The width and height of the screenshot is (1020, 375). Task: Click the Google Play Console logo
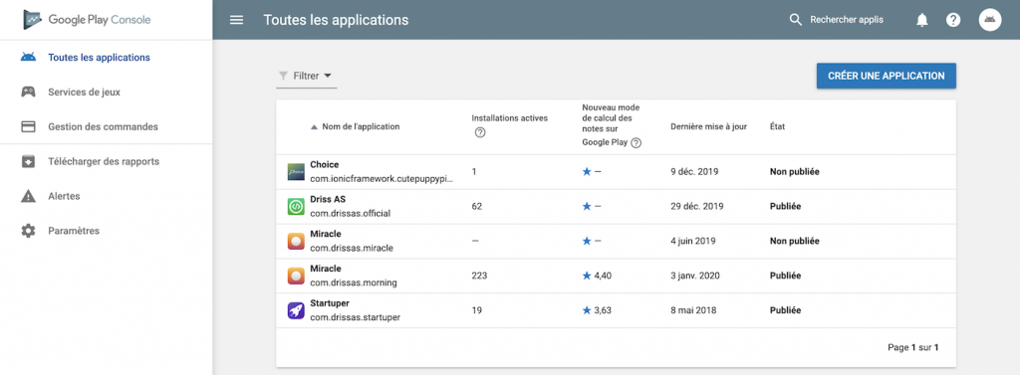coord(87,20)
